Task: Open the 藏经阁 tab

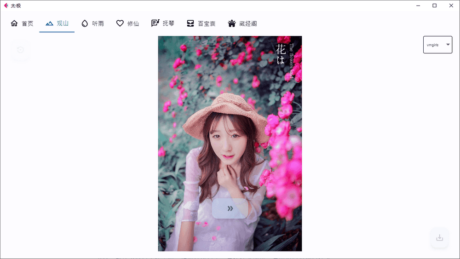Action: pos(248,23)
